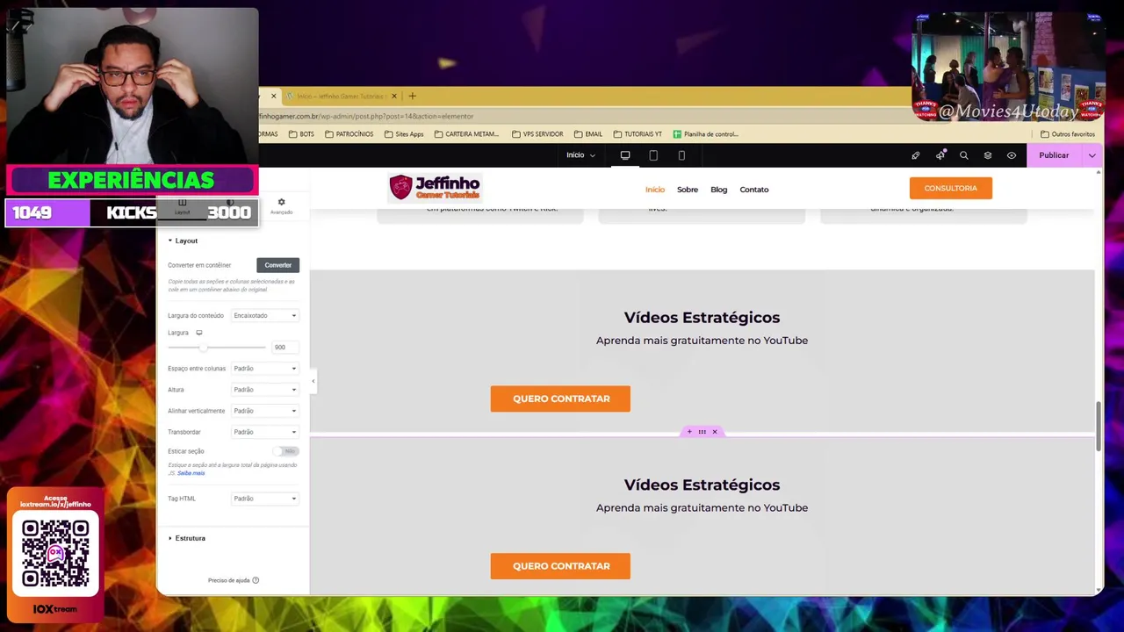The height and width of the screenshot is (632, 1124).
Task: Open the What's New megaphone icon
Action: 940,155
